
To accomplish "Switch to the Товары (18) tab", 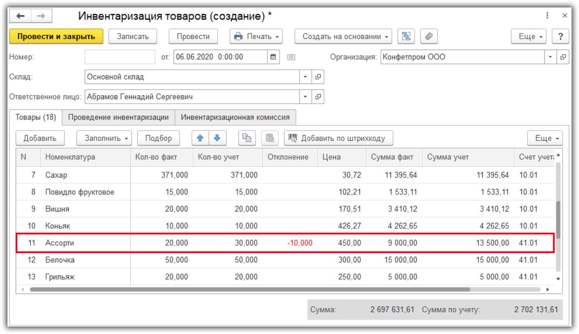I will pyautogui.click(x=36, y=117).
